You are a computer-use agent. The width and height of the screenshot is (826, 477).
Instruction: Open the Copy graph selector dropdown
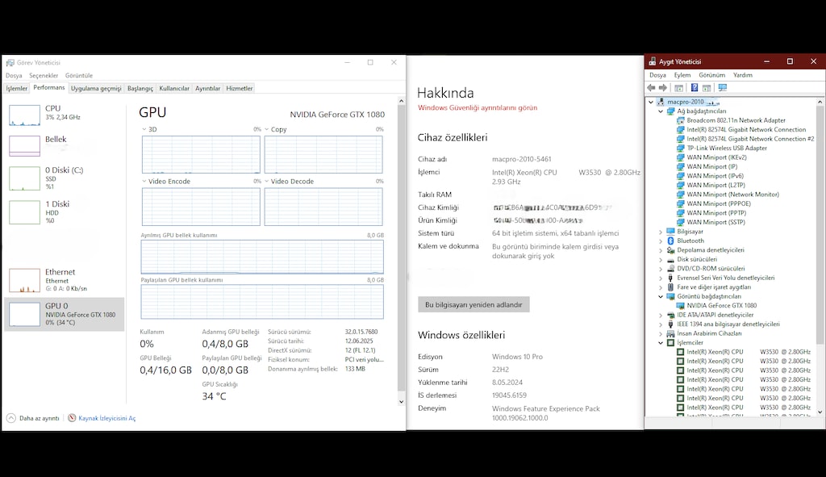point(266,129)
